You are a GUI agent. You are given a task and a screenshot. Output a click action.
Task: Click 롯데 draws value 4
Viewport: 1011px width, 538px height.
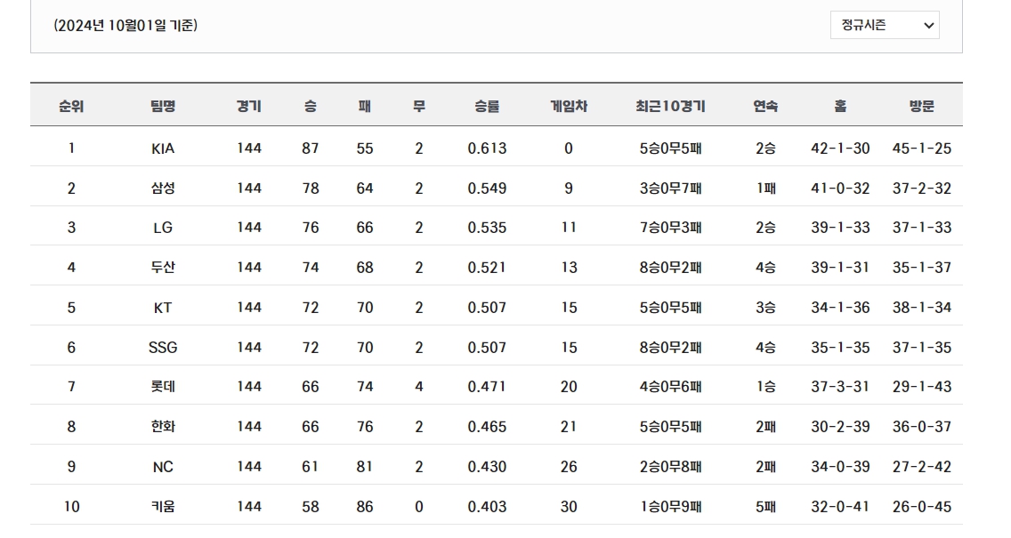[419, 387]
